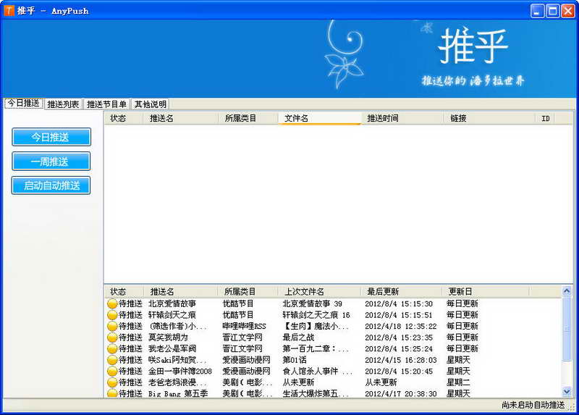Click the 哔哩哔哩RSS category cell

click(244, 327)
